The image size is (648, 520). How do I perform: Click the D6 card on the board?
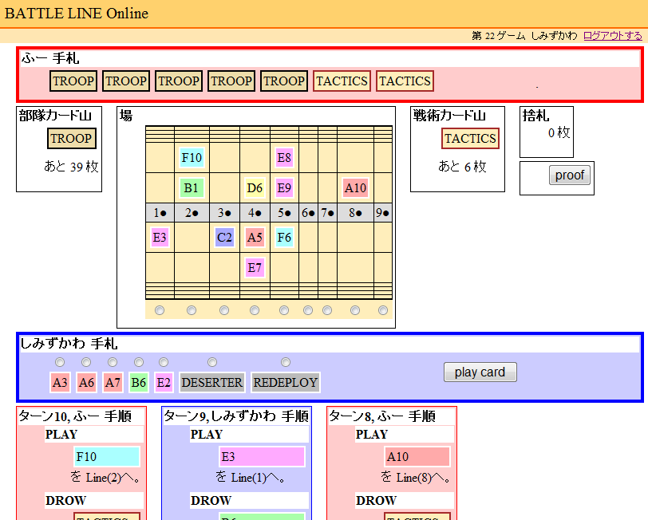point(255,188)
